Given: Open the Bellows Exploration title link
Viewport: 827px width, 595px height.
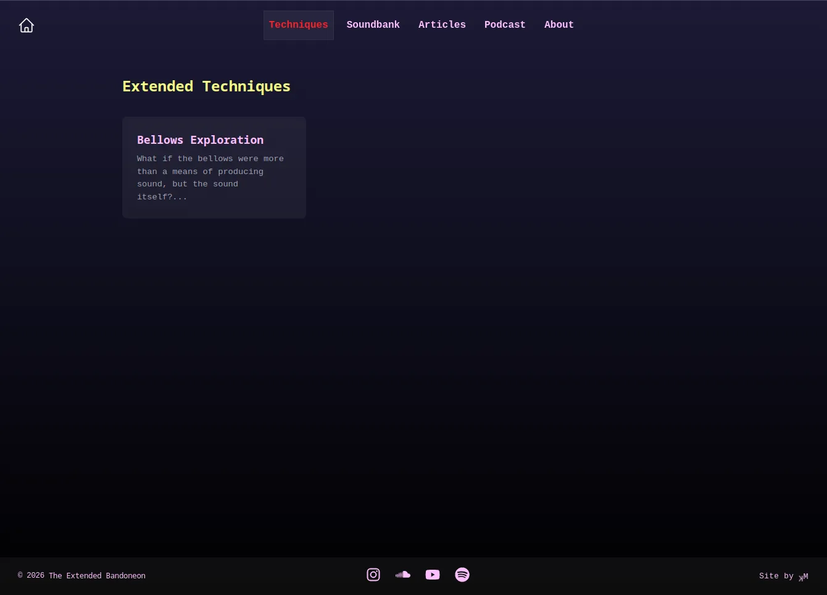Looking at the screenshot, I should 200,140.
